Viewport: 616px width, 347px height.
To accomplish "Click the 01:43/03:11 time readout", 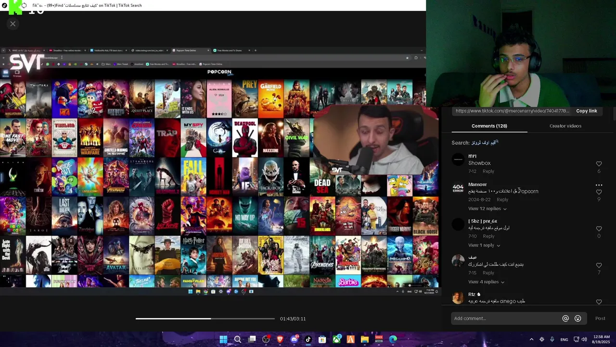I will pos(293,319).
